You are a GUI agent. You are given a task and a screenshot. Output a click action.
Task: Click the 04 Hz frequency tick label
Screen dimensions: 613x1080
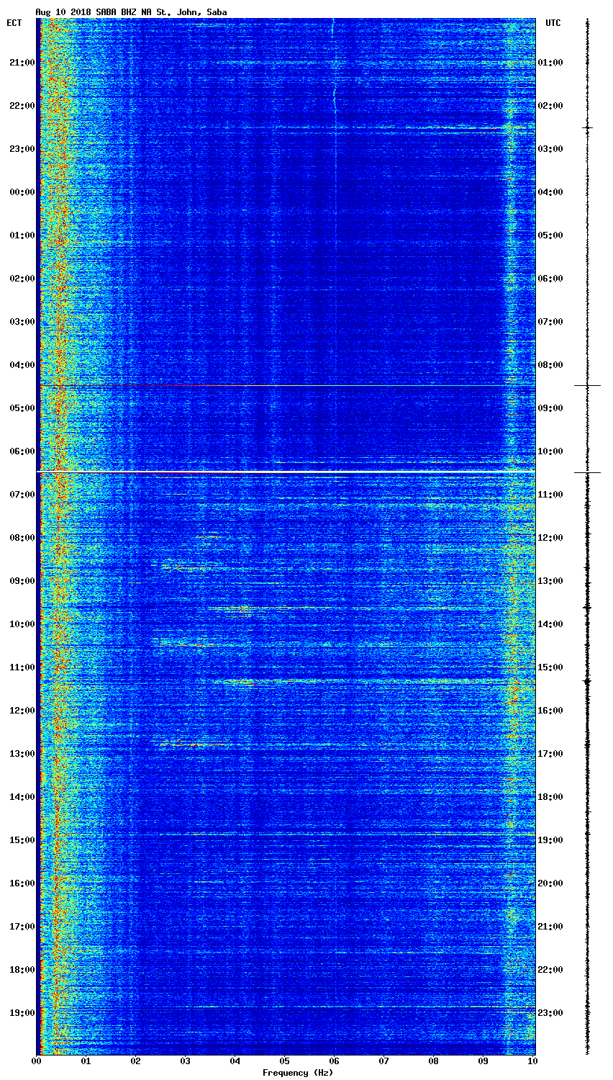(x=235, y=1061)
